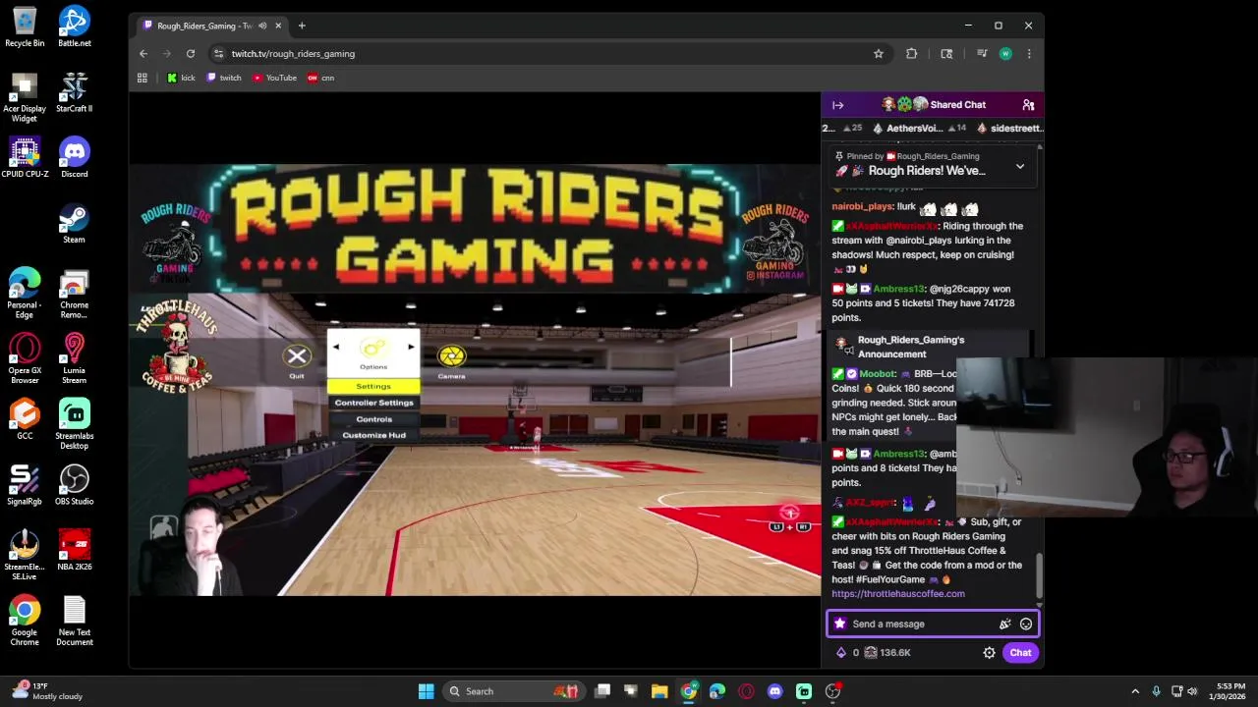This screenshot has width=1258, height=707.
Task: Show hidden system tray icons
Action: (1135, 691)
